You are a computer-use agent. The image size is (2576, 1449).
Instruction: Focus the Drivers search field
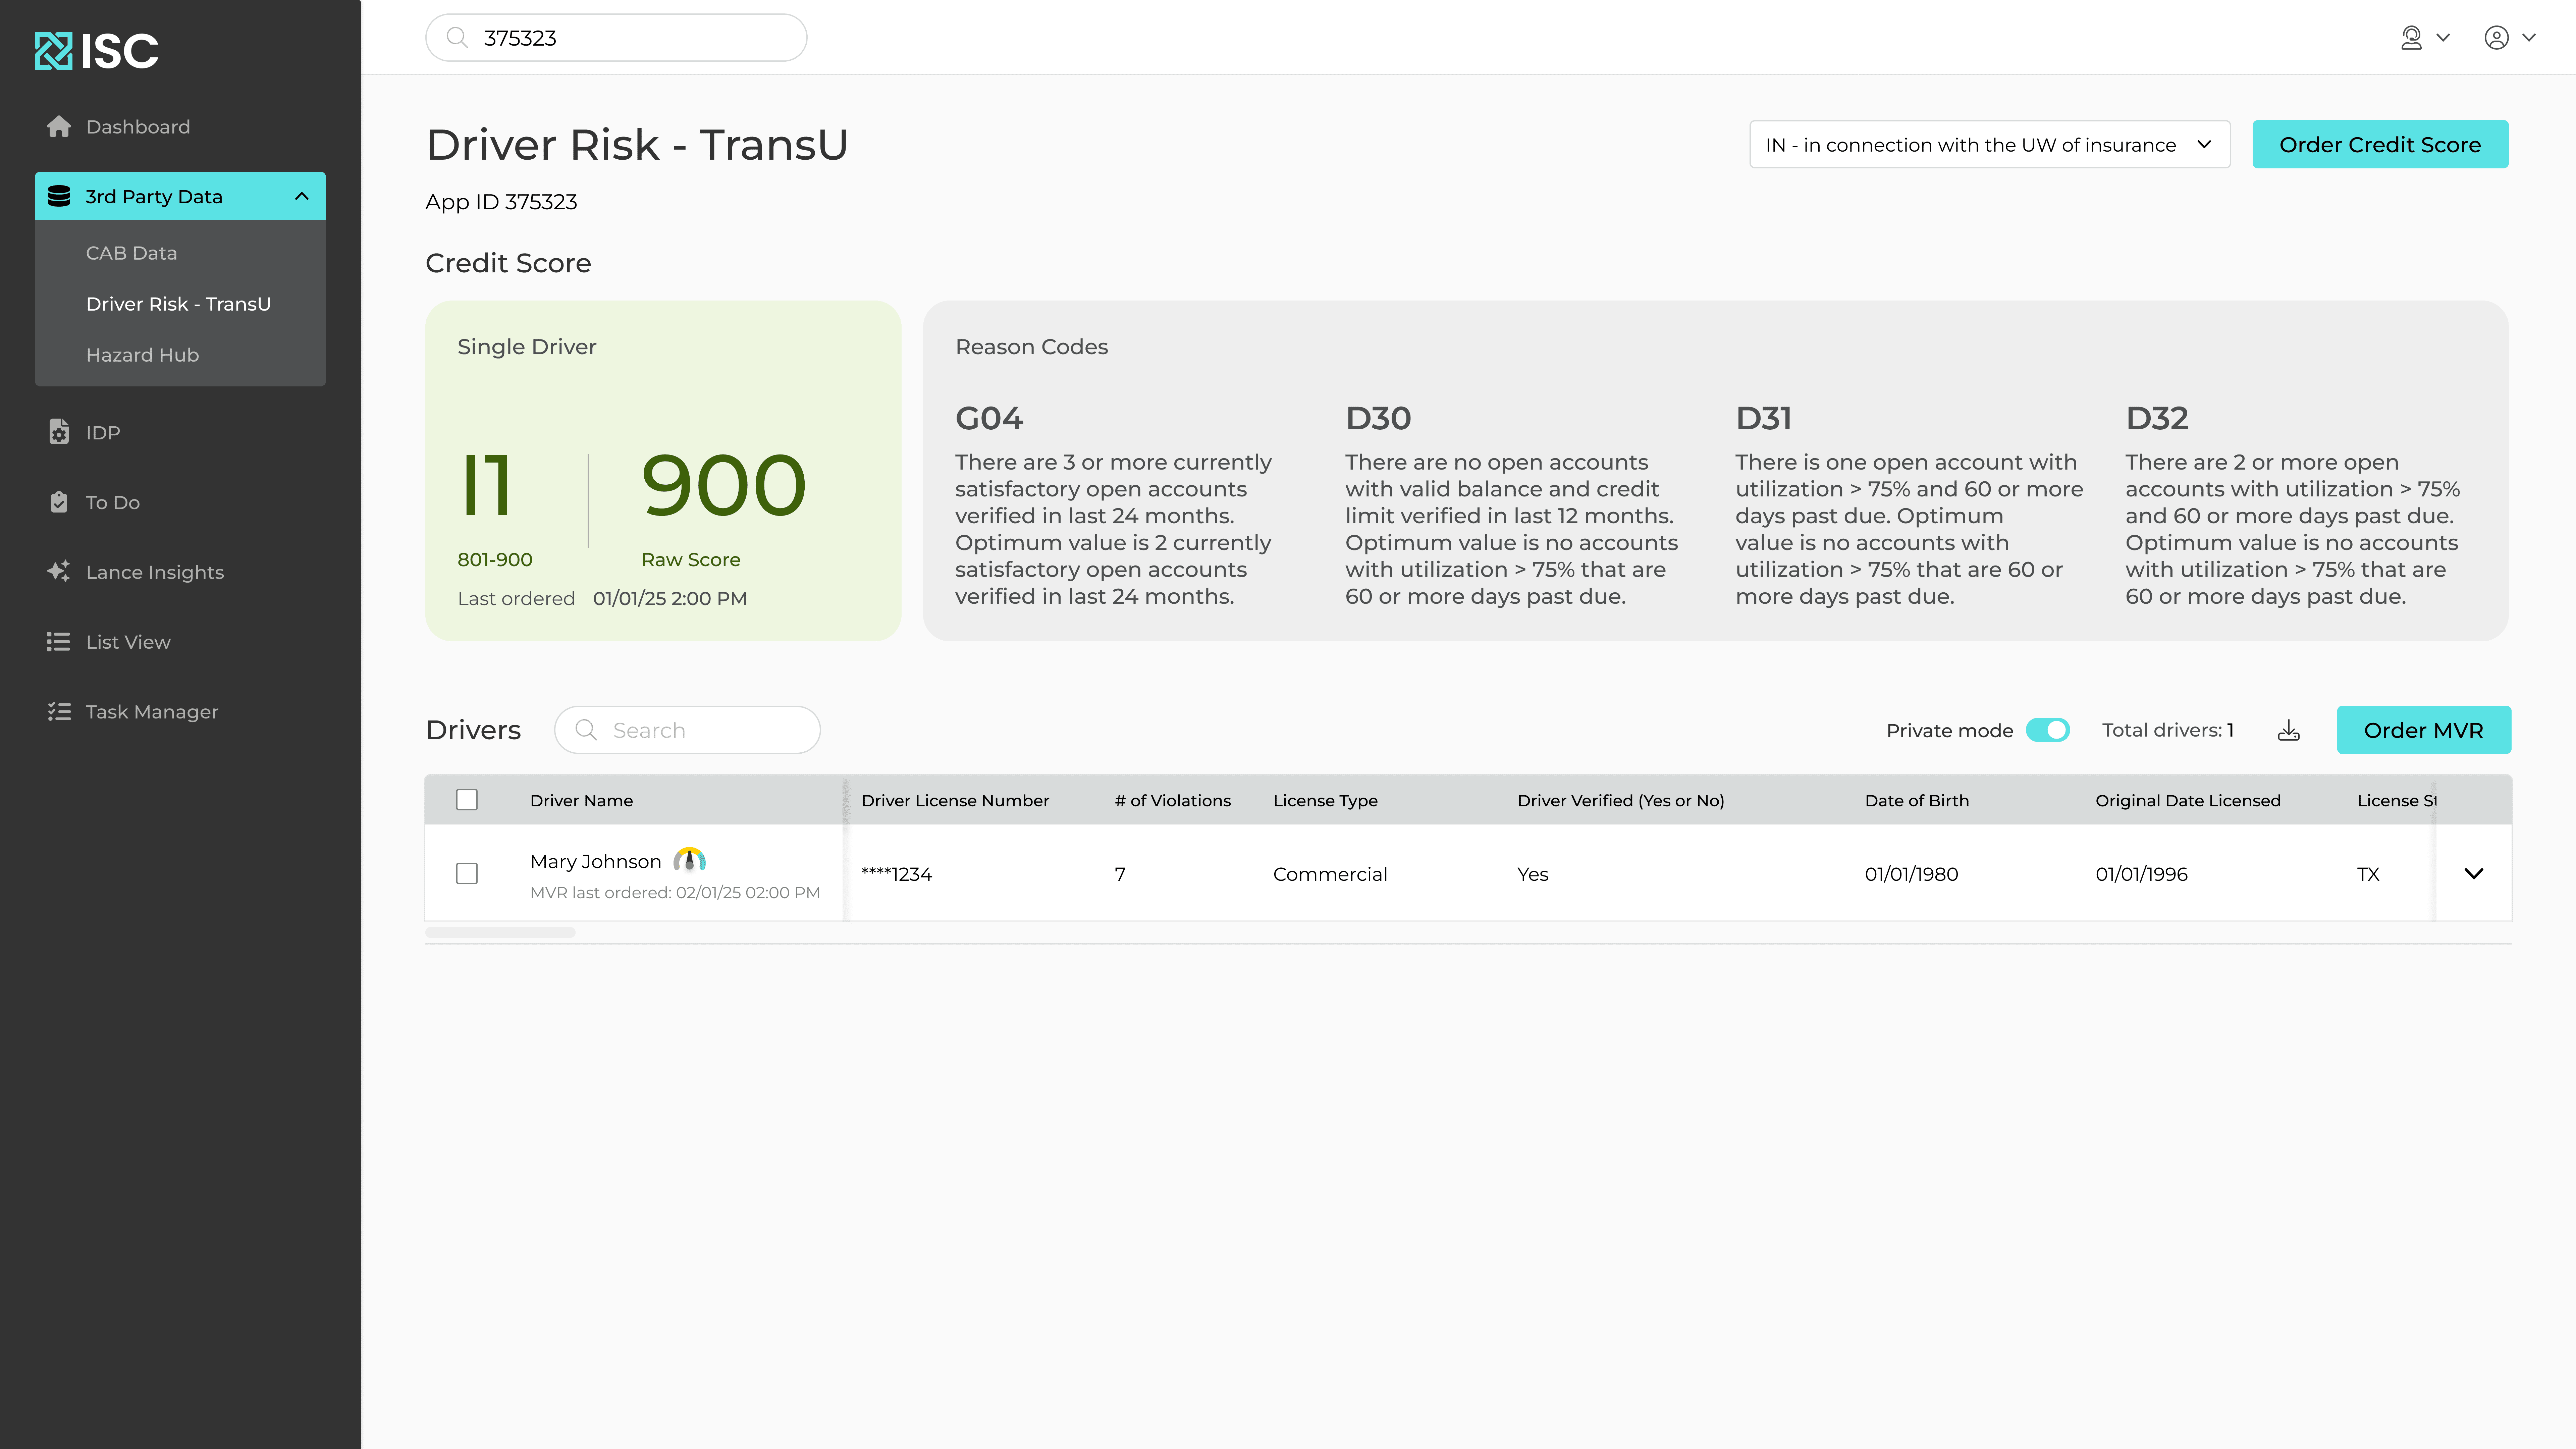click(687, 730)
